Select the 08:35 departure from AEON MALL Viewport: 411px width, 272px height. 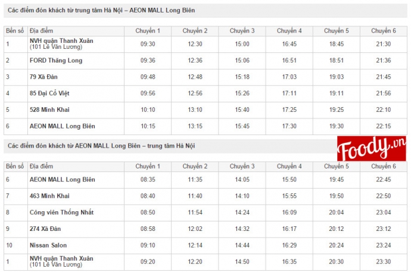pyautogui.click(x=148, y=180)
